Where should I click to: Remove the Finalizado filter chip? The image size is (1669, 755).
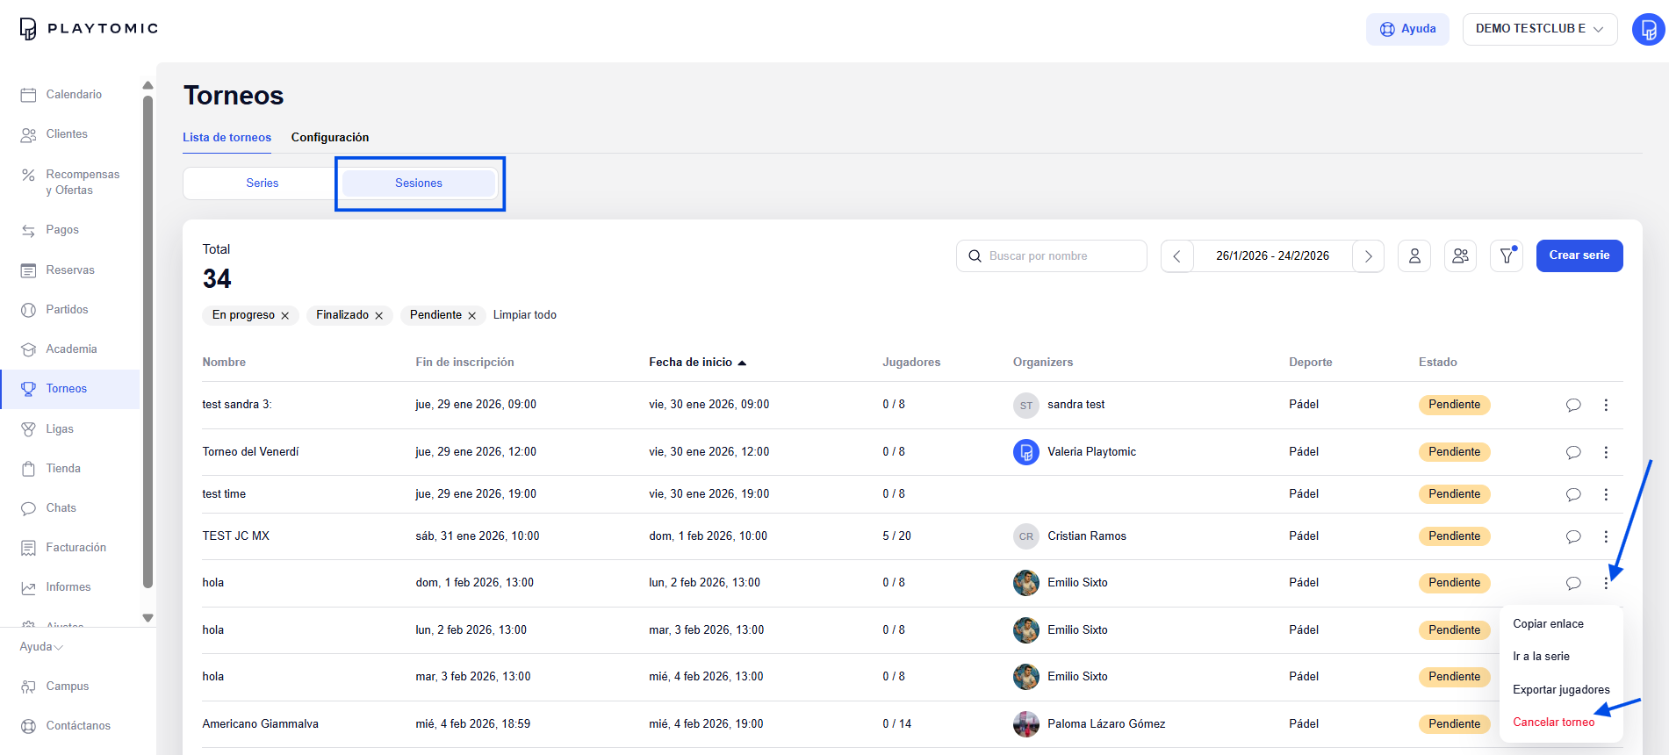pos(378,316)
